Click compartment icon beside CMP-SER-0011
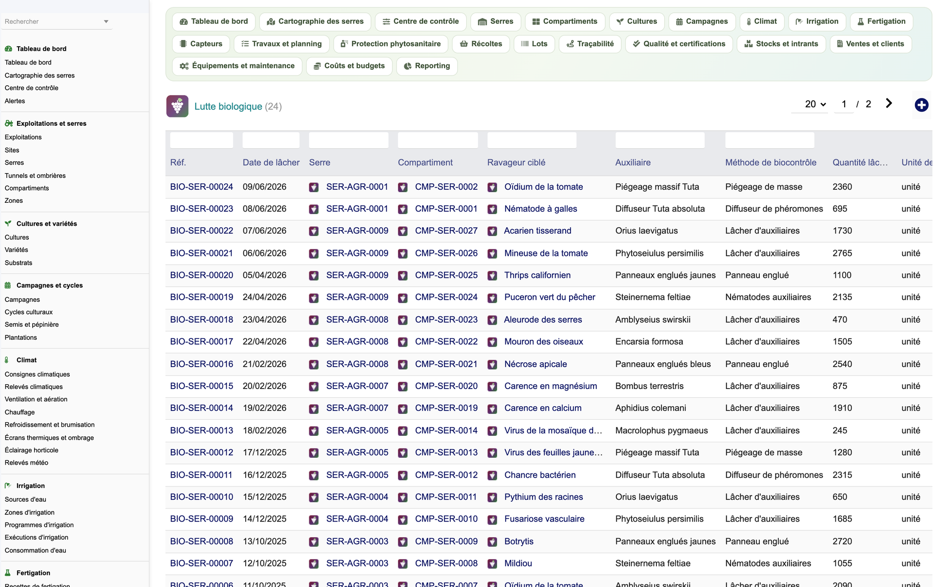Viewport: 949px width, 587px height. [x=402, y=497]
